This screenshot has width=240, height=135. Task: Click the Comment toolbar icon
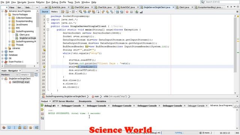[x=136, y=12]
